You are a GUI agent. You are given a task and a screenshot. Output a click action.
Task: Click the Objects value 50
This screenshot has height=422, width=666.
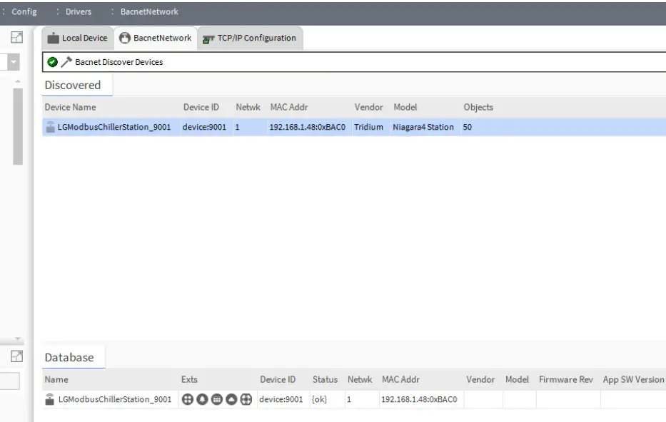click(468, 127)
